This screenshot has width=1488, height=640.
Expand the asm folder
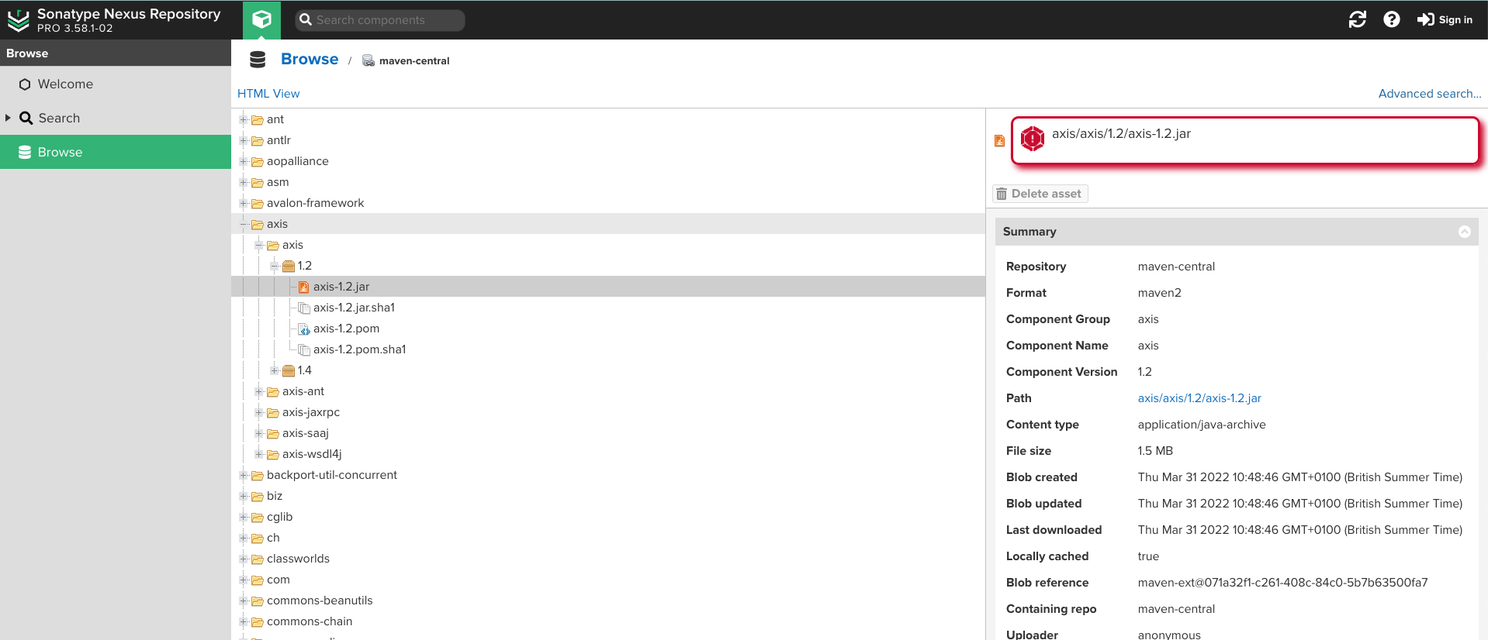[x=243, y=182]
